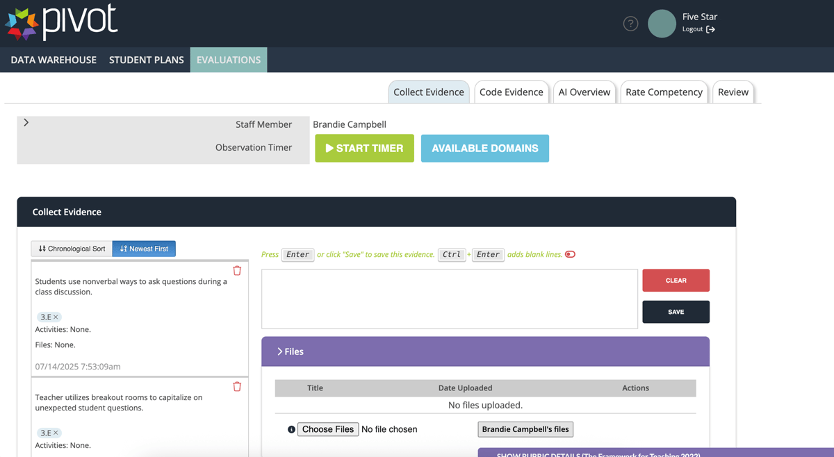
Task: Delete the nonverbal questions evidence note
Action: 236,271
